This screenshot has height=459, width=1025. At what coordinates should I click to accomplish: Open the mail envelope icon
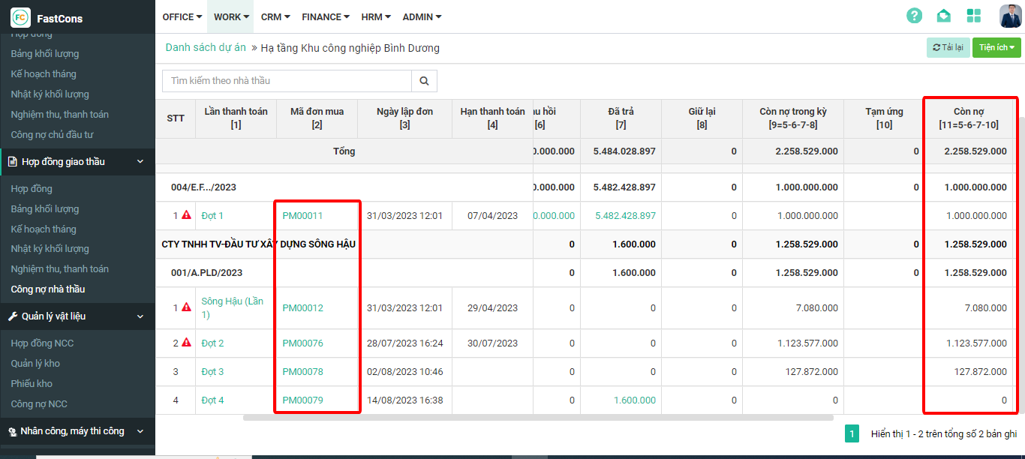(x=944, y=16)
